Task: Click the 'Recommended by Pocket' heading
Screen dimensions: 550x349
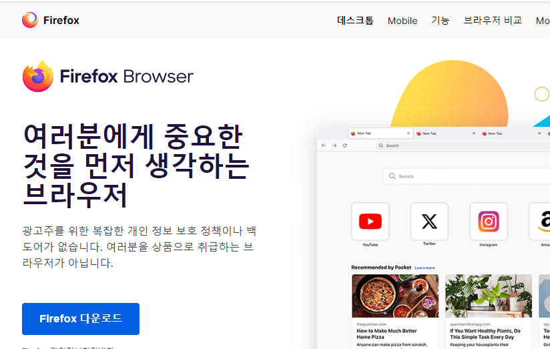Action: point(381,268)
